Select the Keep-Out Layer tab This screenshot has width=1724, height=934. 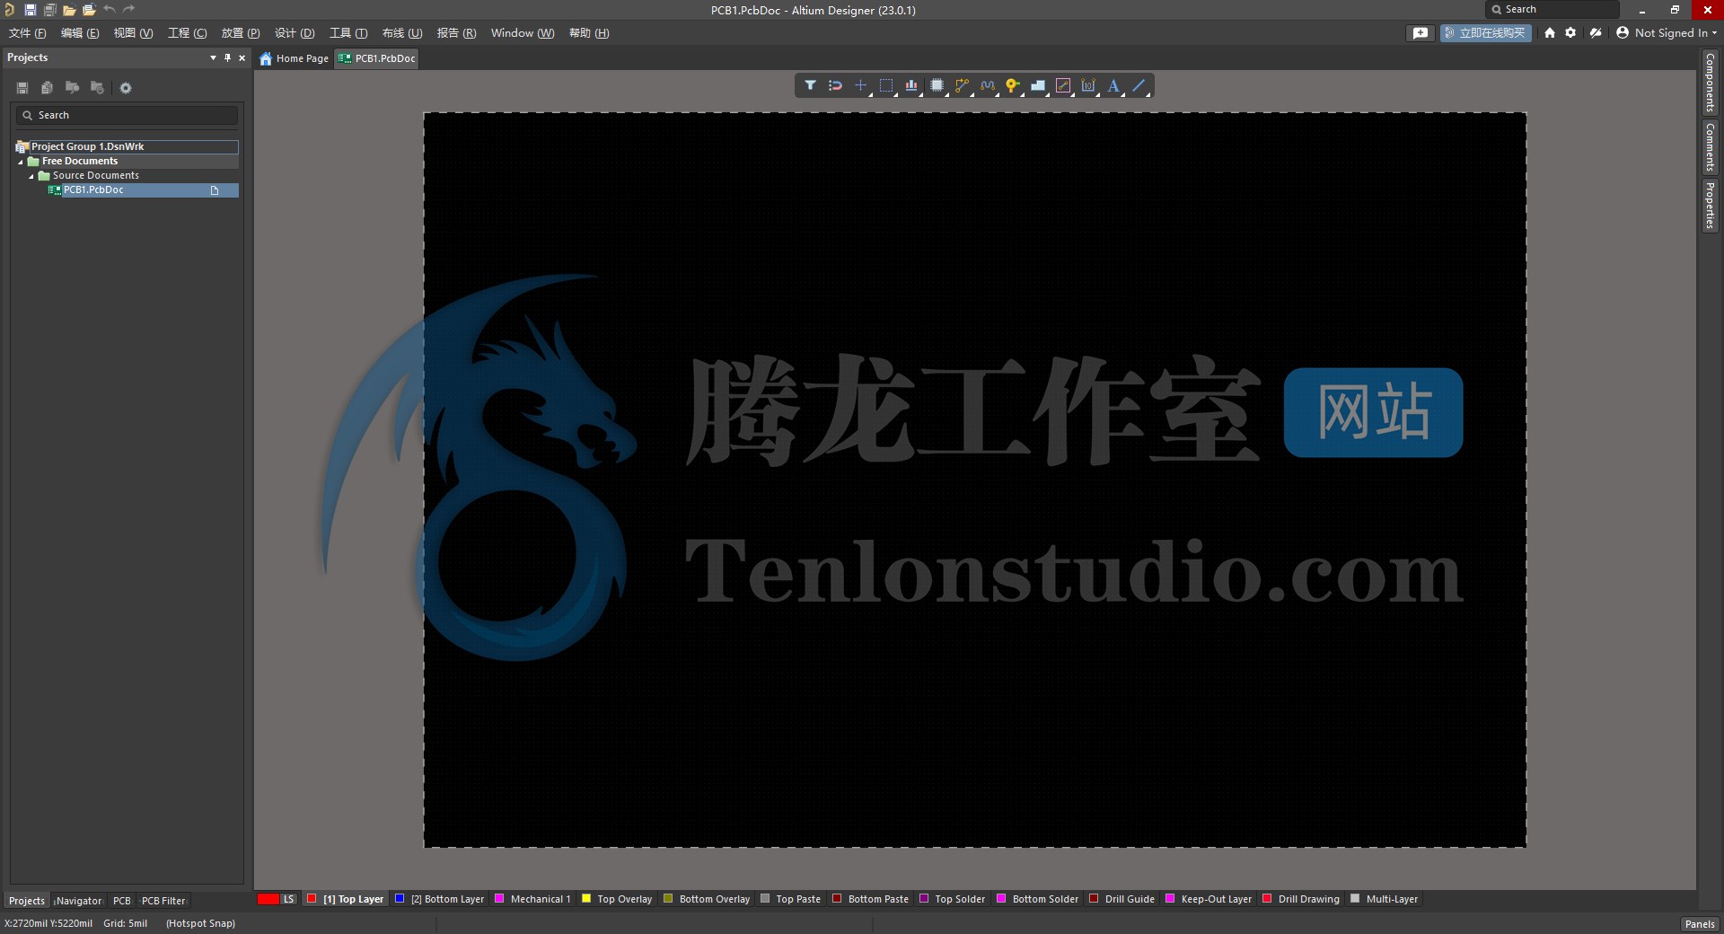click(x=1209, y=899)
